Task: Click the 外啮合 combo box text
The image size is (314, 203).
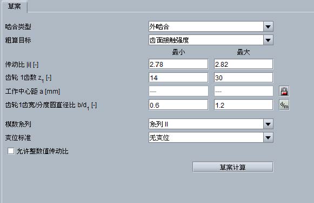Action: [x=159, y=27]
